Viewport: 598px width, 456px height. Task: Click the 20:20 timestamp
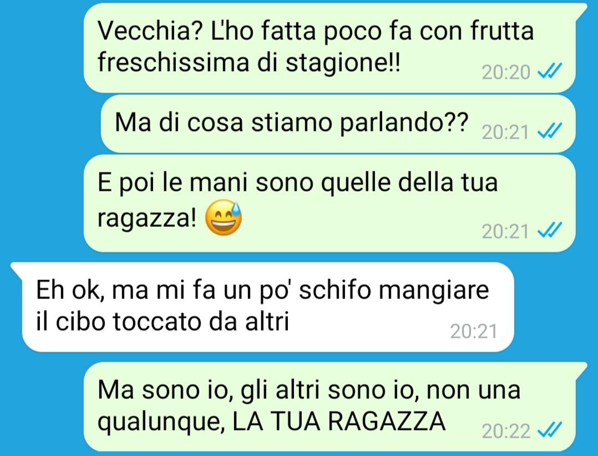click(x=506, y=72)
